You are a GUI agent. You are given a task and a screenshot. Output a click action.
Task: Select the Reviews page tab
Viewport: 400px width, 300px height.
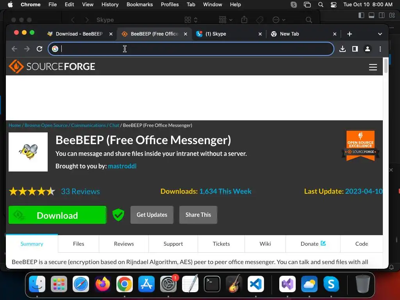pos(124,244)
